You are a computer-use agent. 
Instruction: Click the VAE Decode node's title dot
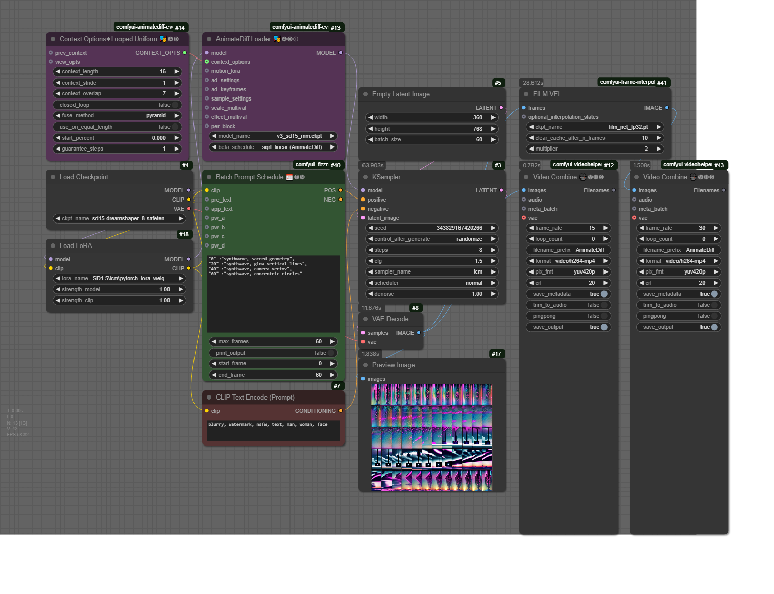pyautogui.click(x=365, y=319)
